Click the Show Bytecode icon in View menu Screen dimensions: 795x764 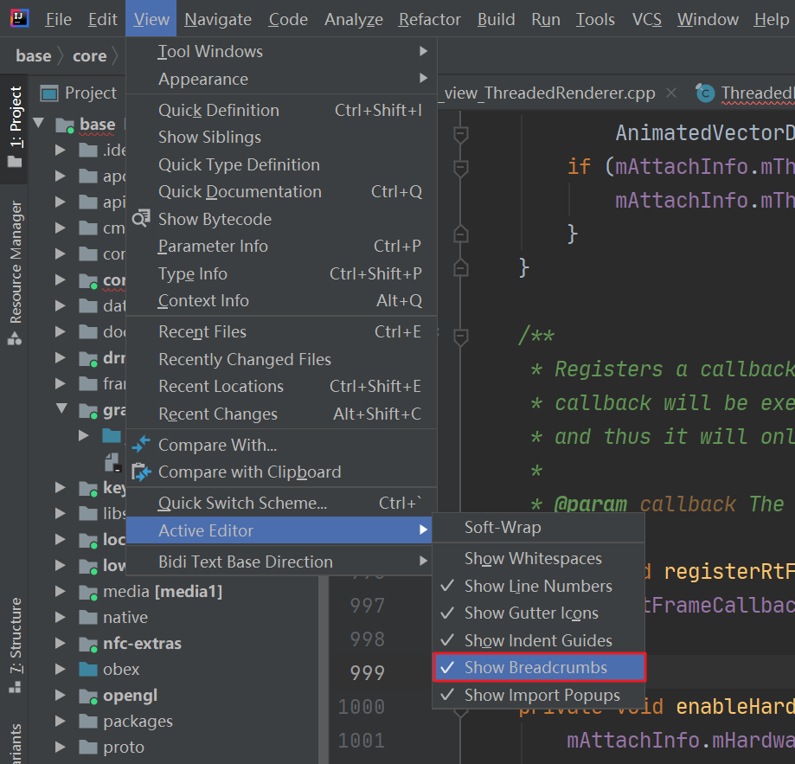(141, 219)
